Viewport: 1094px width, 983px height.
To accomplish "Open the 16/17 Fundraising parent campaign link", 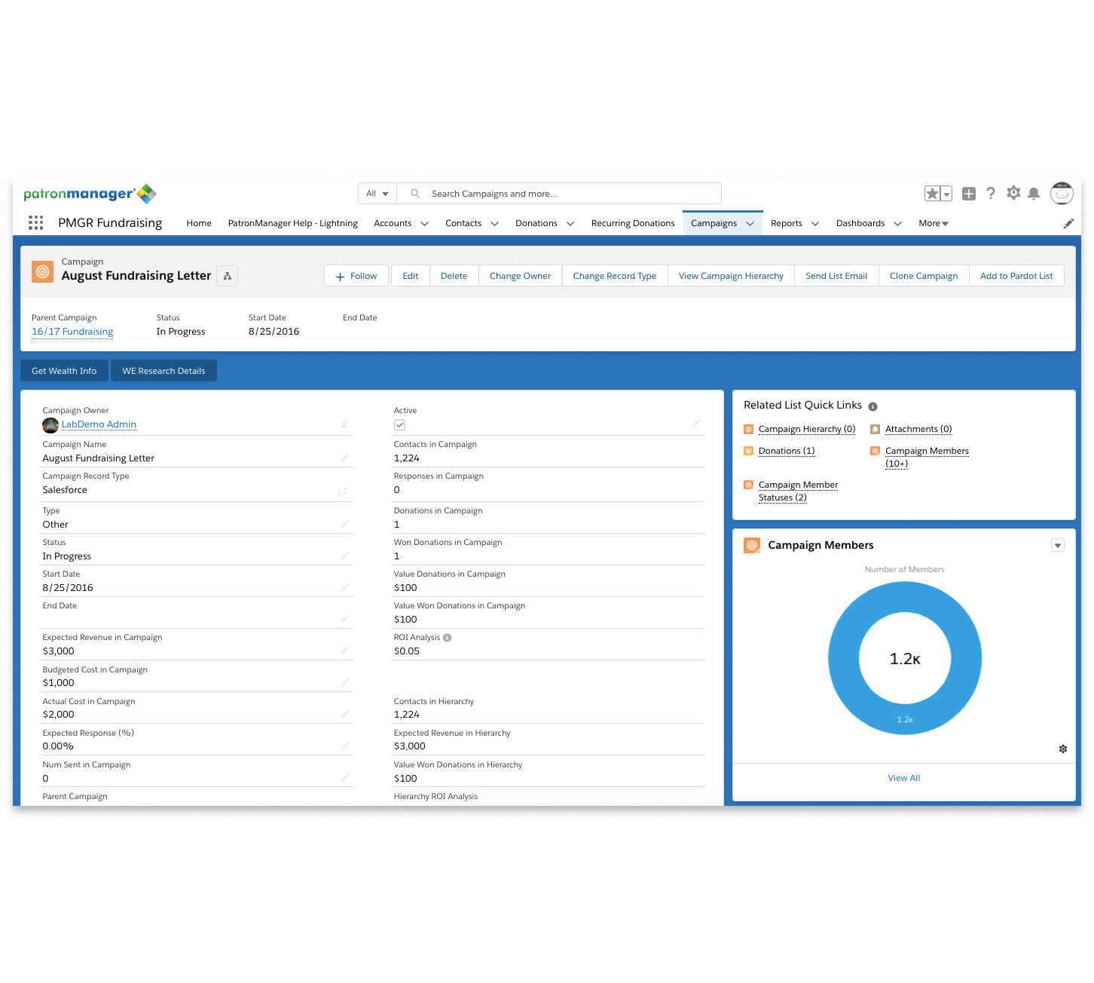I will [72, 332].
